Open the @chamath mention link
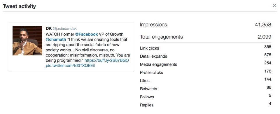Image resolution: width=280 pixels, height=114 pixels. click(x=56, y=39)
